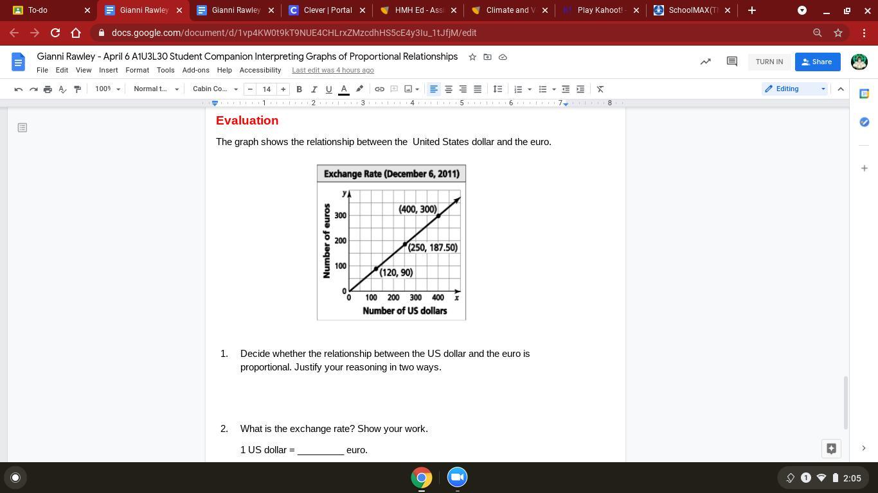Check the cloud save status icon
The height and width of the screenshot is (493, 878).
(503, 57)
